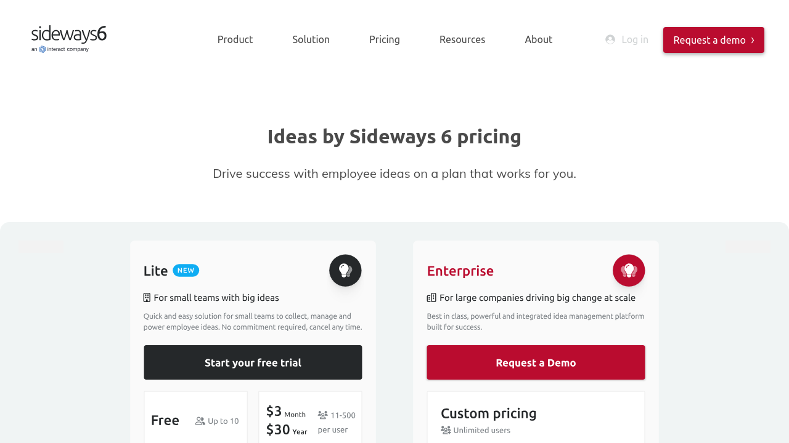Viewport: 789px width, 443px height.
Task: Click the Log in link
Action: tap(635, 39)
